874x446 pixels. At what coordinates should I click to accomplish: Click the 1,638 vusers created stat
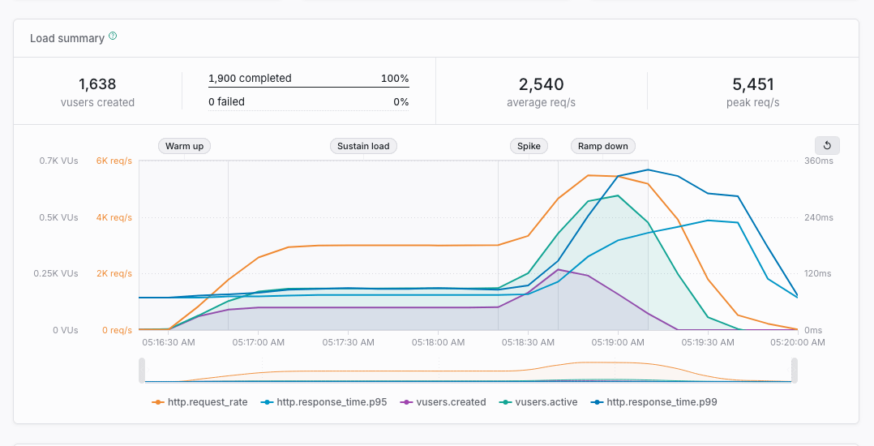[x=97, y=91]
